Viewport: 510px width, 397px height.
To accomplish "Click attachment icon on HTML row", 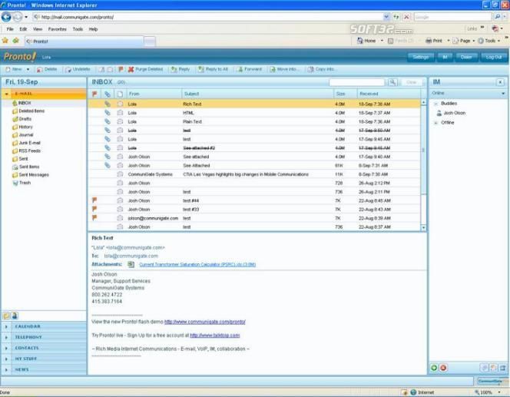I will click(107, 113).
